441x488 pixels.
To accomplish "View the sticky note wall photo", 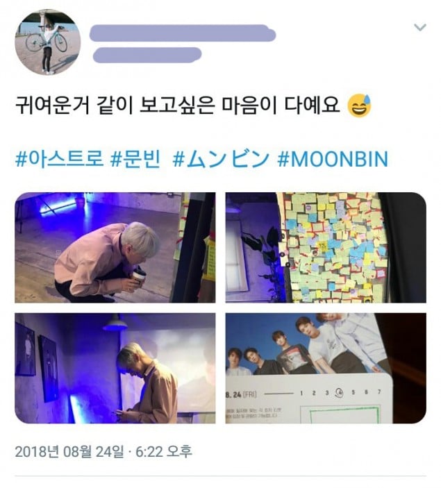I will click(326, 247).
